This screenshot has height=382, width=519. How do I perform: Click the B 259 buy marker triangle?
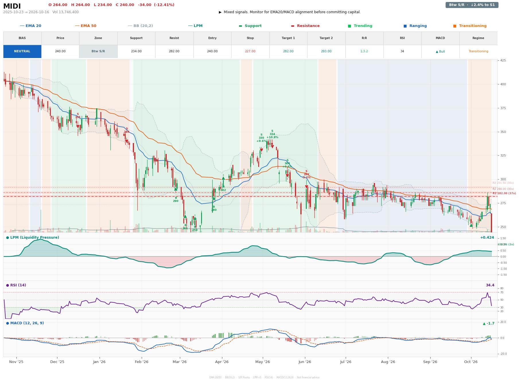[x=195, y=218]
